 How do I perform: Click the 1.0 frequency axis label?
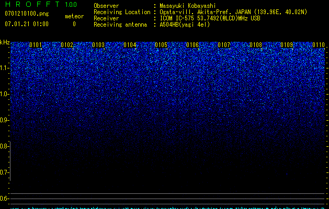coord(5,94)
